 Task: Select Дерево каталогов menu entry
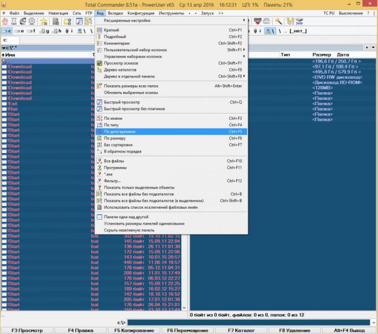171,70
